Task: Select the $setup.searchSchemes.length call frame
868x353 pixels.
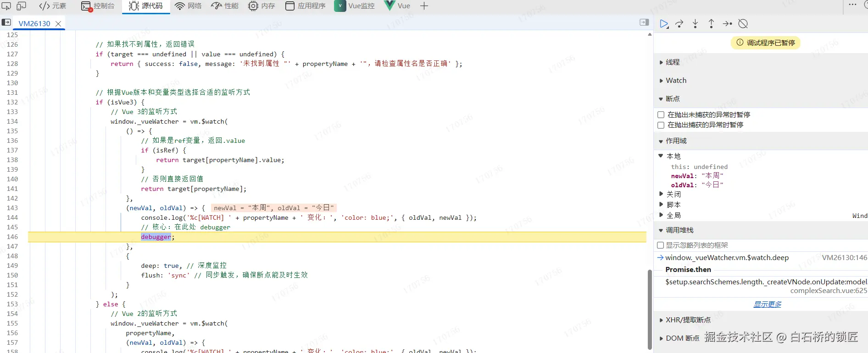Action: pos(766,282)
